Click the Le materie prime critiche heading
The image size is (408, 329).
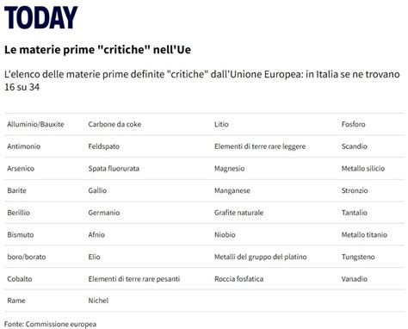(97, 50)
